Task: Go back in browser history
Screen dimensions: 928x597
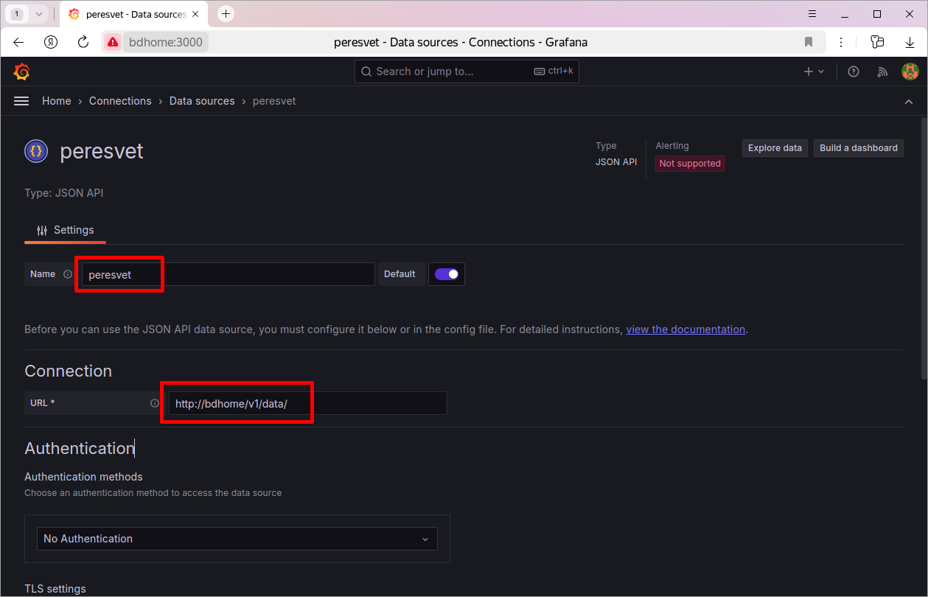Action: click(19, 42)
